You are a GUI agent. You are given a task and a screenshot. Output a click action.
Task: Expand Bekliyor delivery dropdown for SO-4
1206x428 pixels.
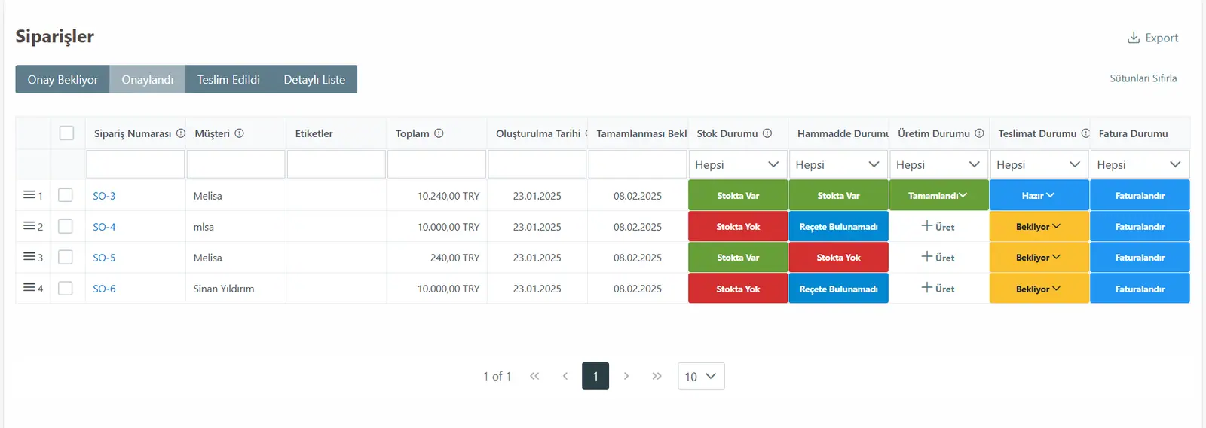pyautogui.click(x=1039, y=226)
